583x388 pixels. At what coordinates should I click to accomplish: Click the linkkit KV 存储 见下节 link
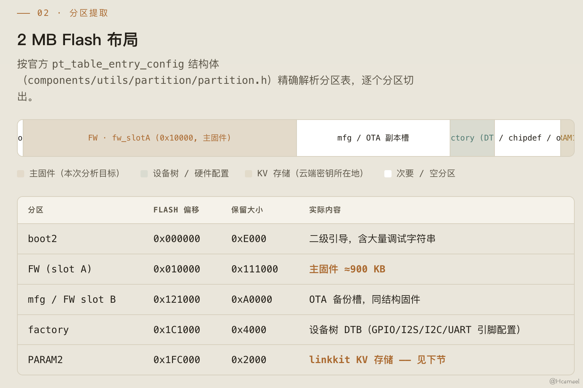pos(377,360)
